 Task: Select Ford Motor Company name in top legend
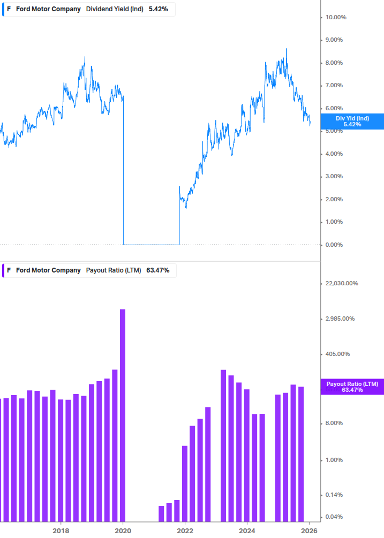(48, 9)
